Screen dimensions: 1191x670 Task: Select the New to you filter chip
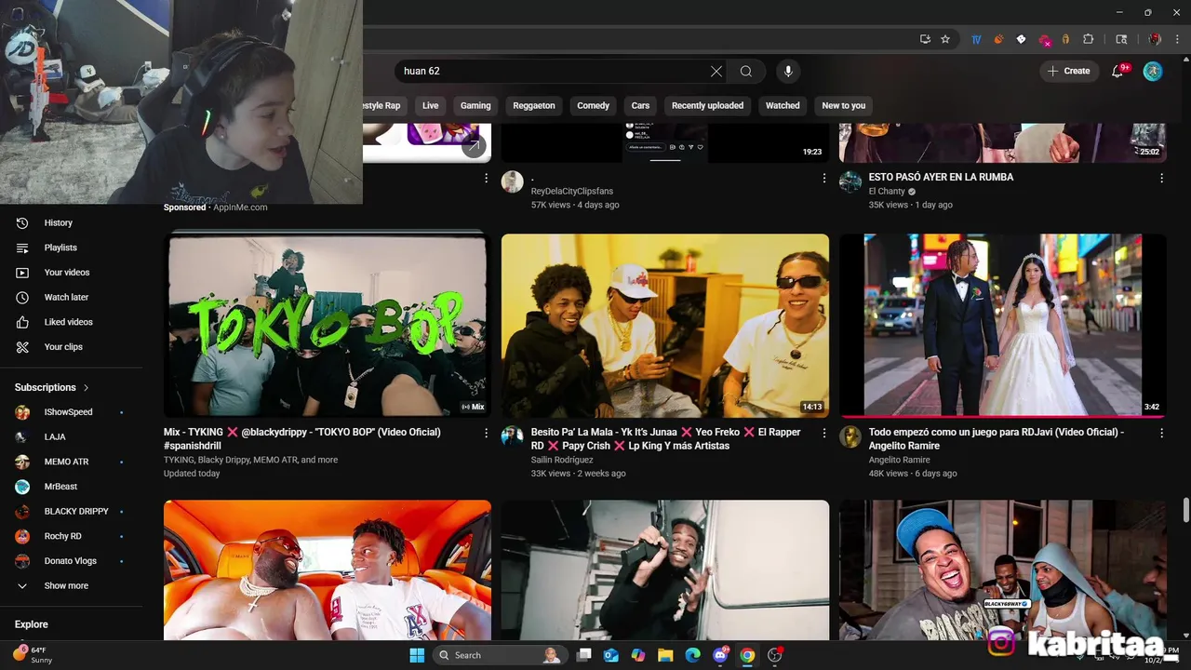[x=843, y=105]
